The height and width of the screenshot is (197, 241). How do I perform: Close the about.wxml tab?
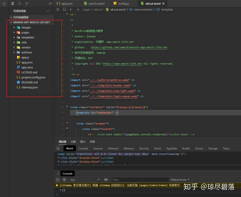163,4
